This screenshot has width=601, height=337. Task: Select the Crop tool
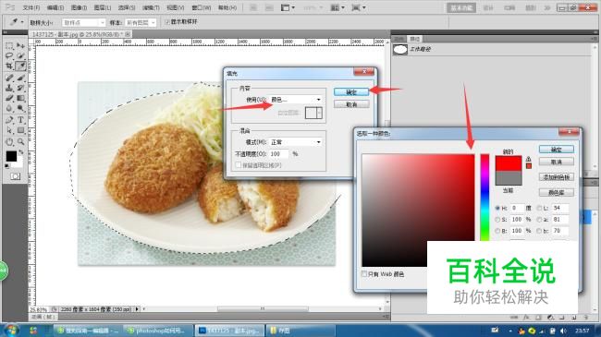tap(9, 66)
